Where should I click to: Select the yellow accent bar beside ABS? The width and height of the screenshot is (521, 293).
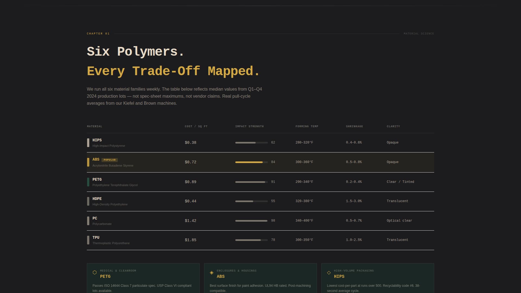[88, 162]
